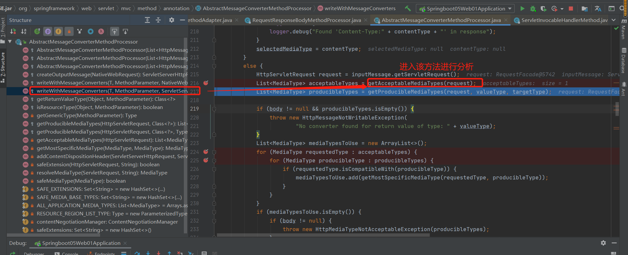Open the Endpoints tab in Debug panel

pyautogui.click(x=101, y=253)
